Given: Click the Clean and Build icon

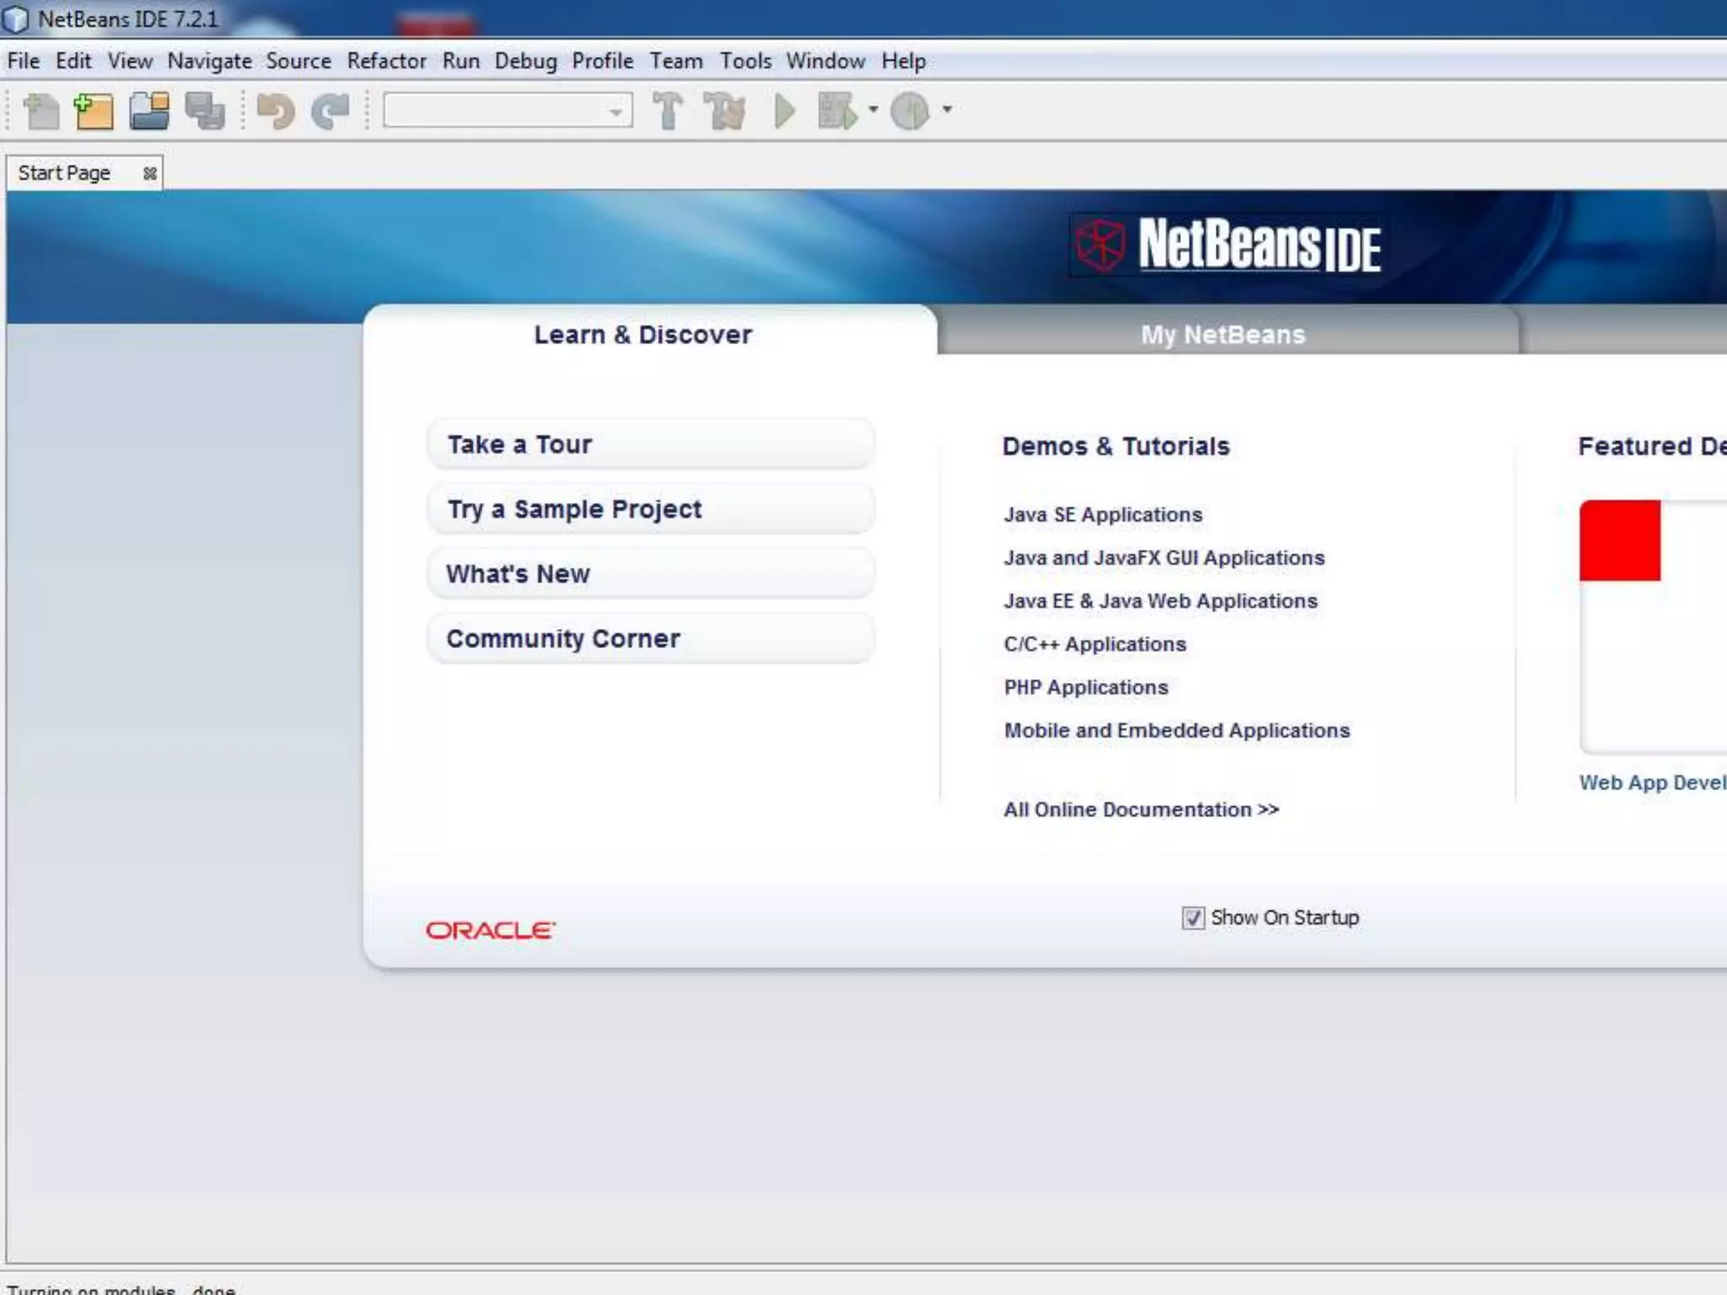Looking at the screenshot, I should pos(725,111).
